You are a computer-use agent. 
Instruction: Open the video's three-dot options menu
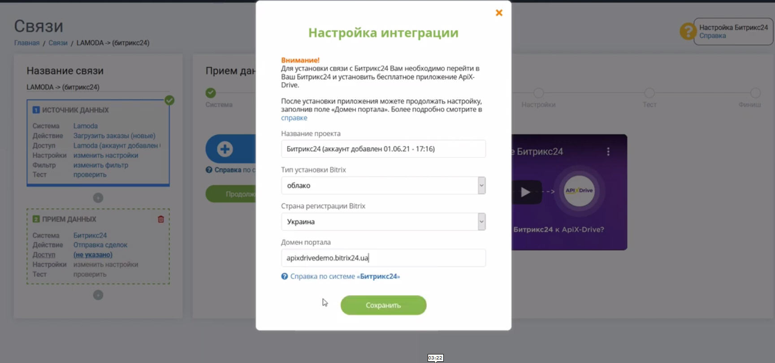click(608, 152)
